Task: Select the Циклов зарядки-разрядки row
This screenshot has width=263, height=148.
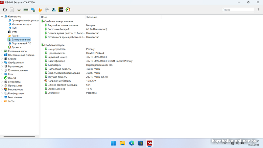Action: pyautogui.click(x=67, y=85)
